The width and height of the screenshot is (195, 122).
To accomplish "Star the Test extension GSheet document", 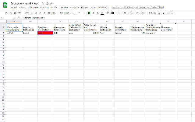I will click(x=43, y=3).
